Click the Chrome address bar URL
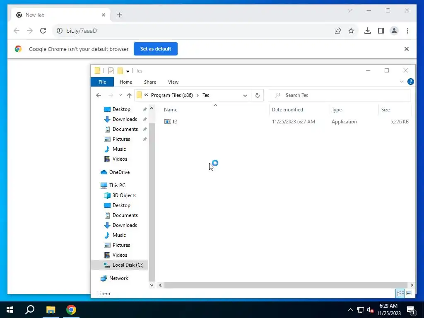Screen dimensions: 424x318 (82, 31)
